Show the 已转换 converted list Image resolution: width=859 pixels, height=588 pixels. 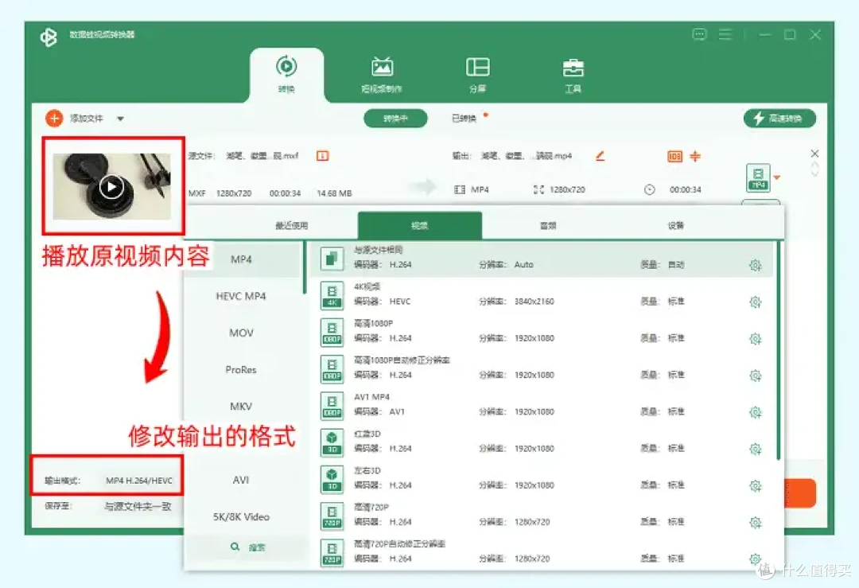click(464, 119)
